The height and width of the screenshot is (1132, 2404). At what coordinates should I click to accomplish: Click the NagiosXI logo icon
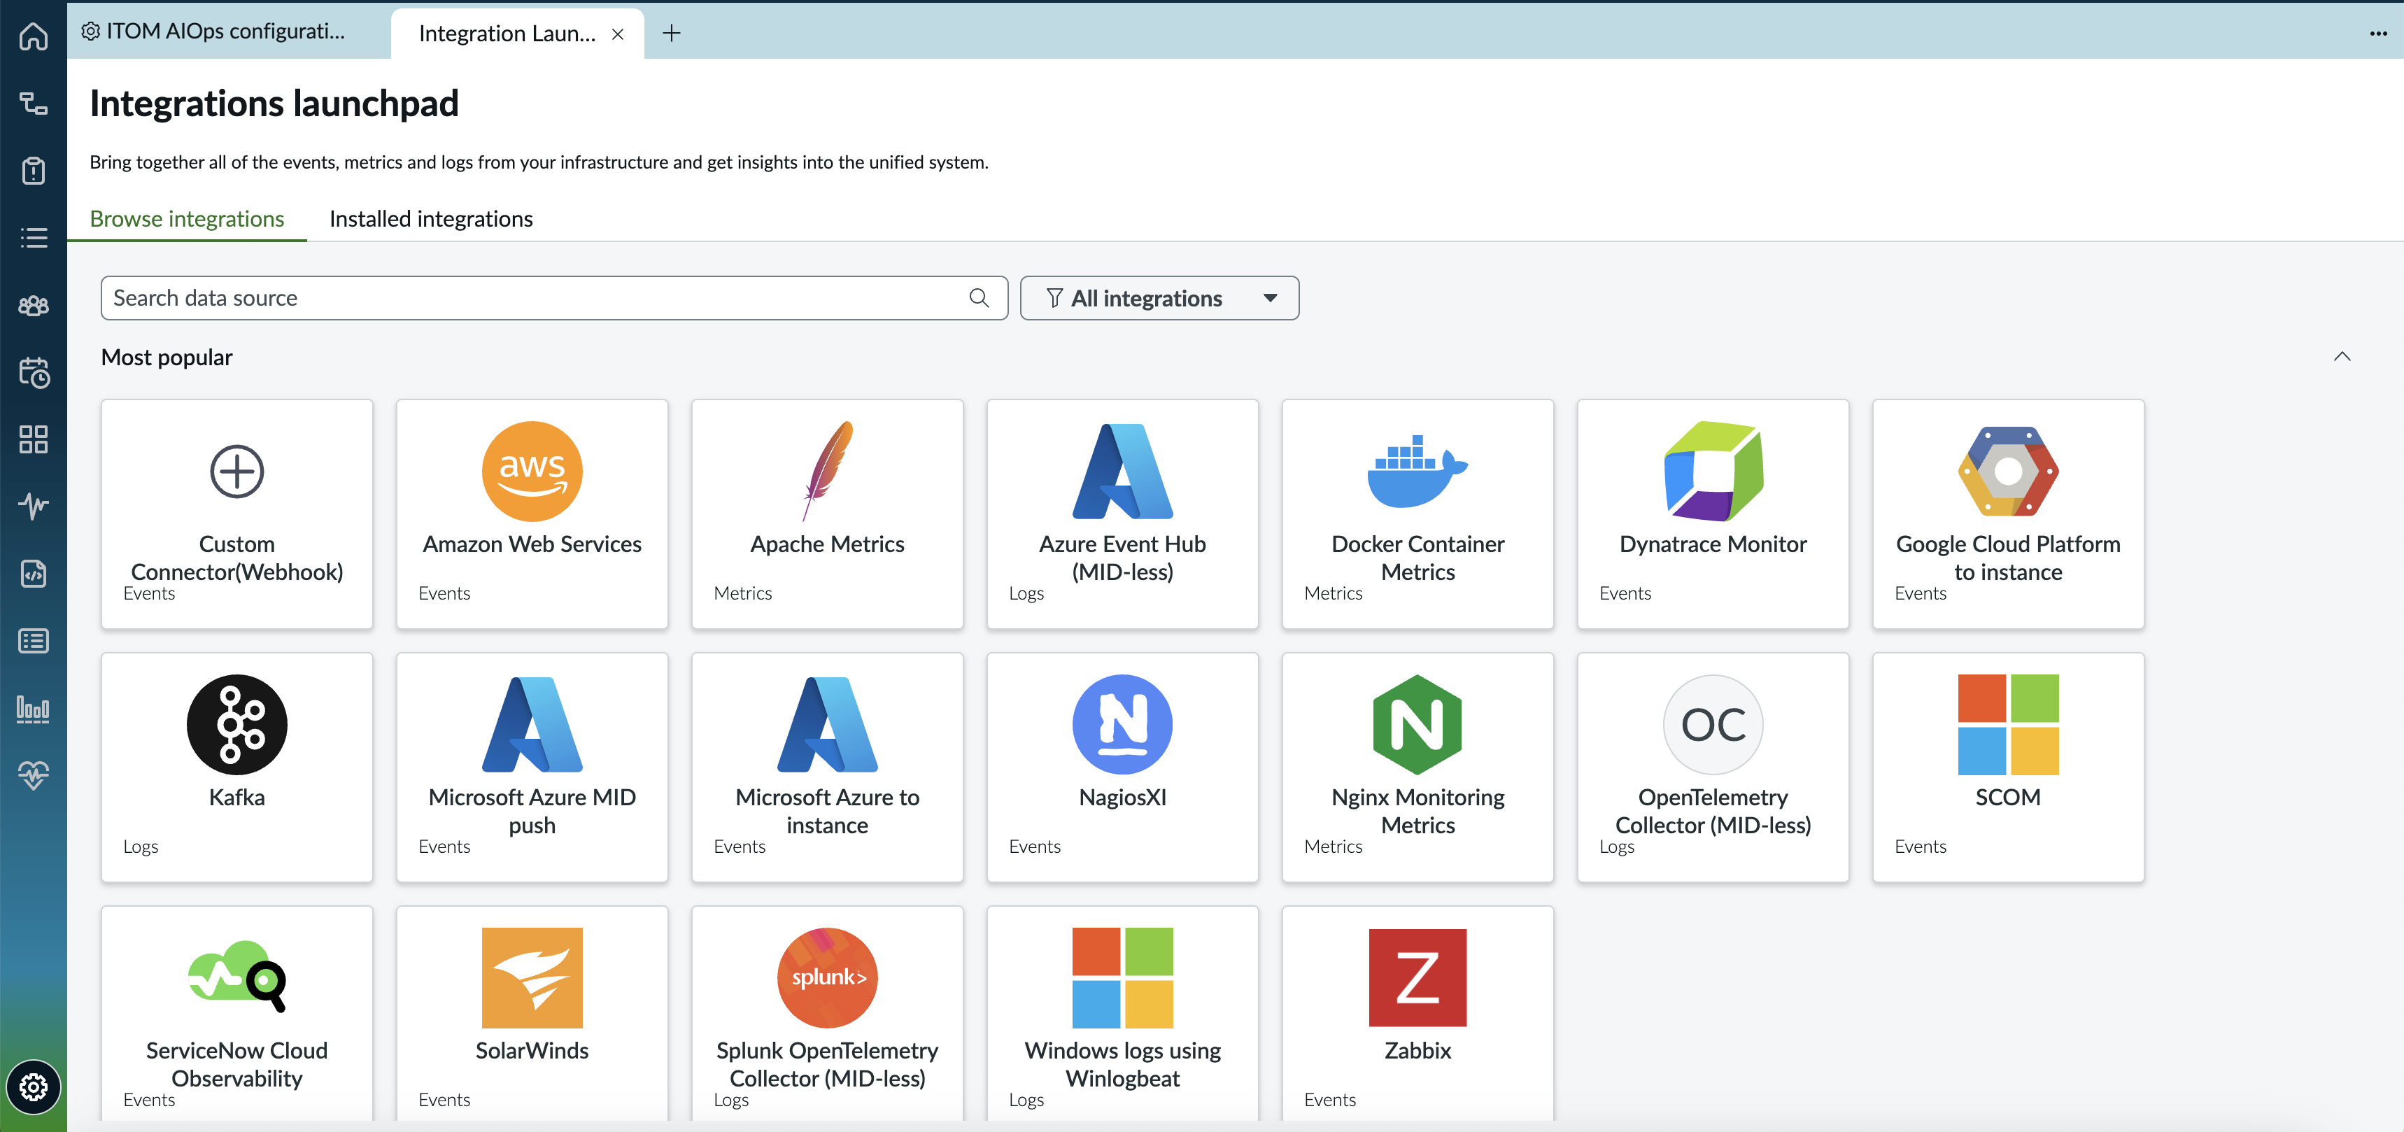click(x=1123, y=724)
